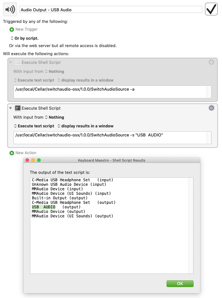Click the green plus beside New Trigger

pos(12,29)
